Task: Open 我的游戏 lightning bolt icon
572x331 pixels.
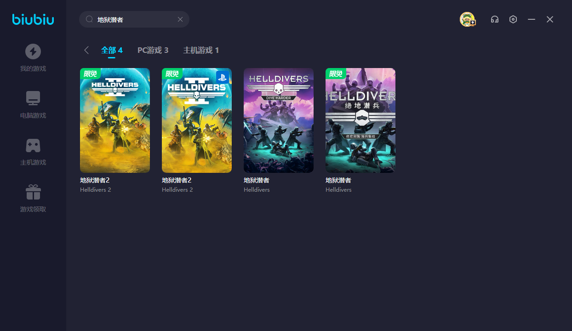Action: (33, 51)
